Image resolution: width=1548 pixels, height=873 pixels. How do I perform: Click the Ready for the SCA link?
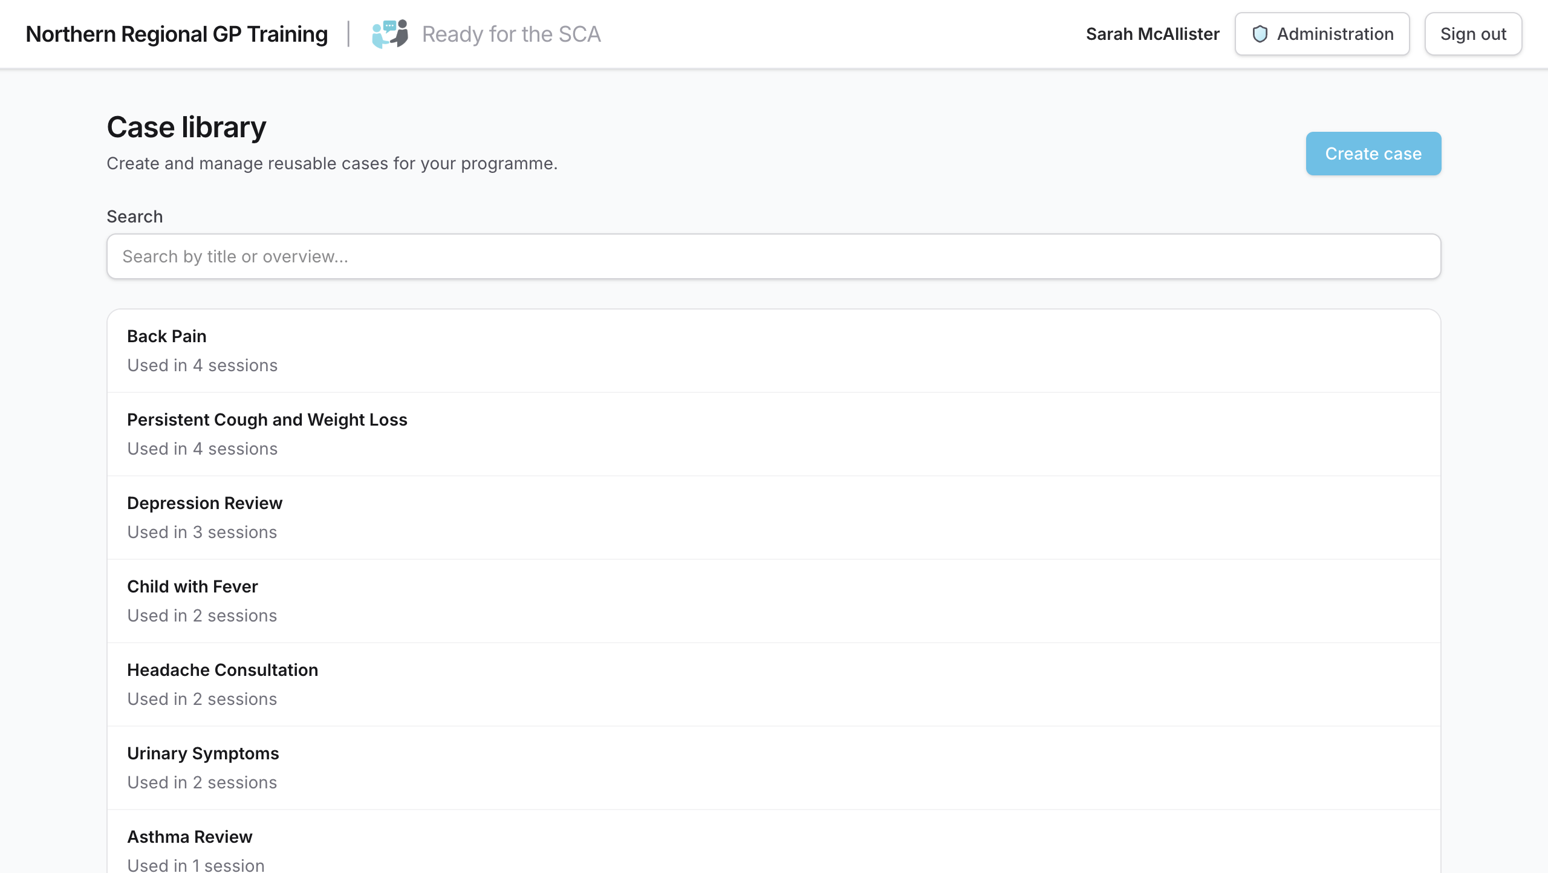(x=512, y=34)
